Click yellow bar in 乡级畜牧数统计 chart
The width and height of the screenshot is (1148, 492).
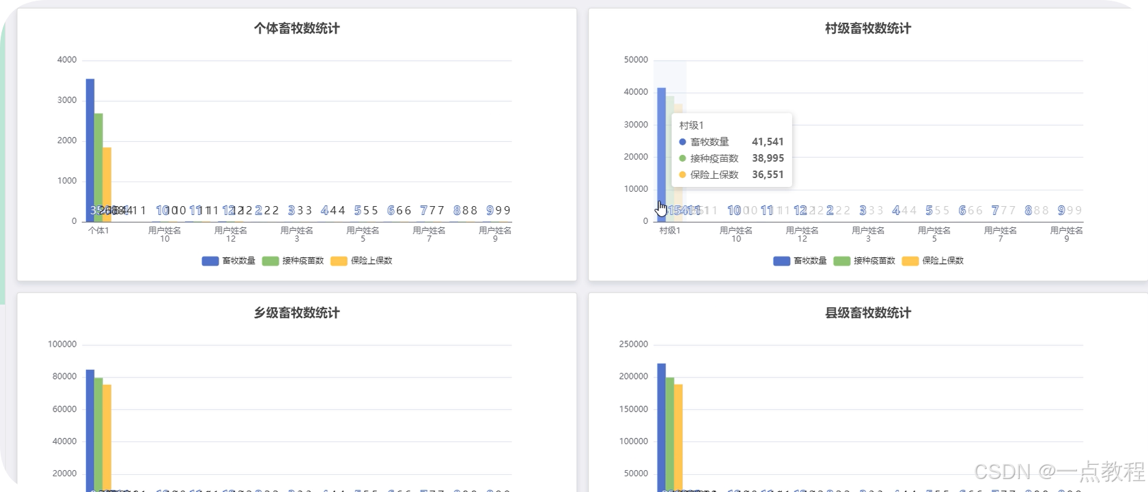pos(107,438)
